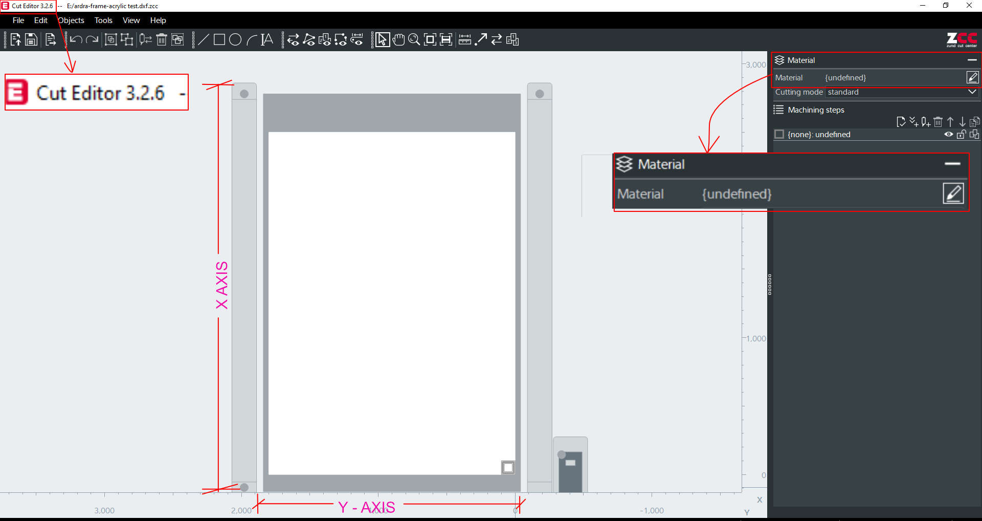This screenshot has height=521, width=982.
Task: Move machining step up with arrow
Action: coord(950,122)
